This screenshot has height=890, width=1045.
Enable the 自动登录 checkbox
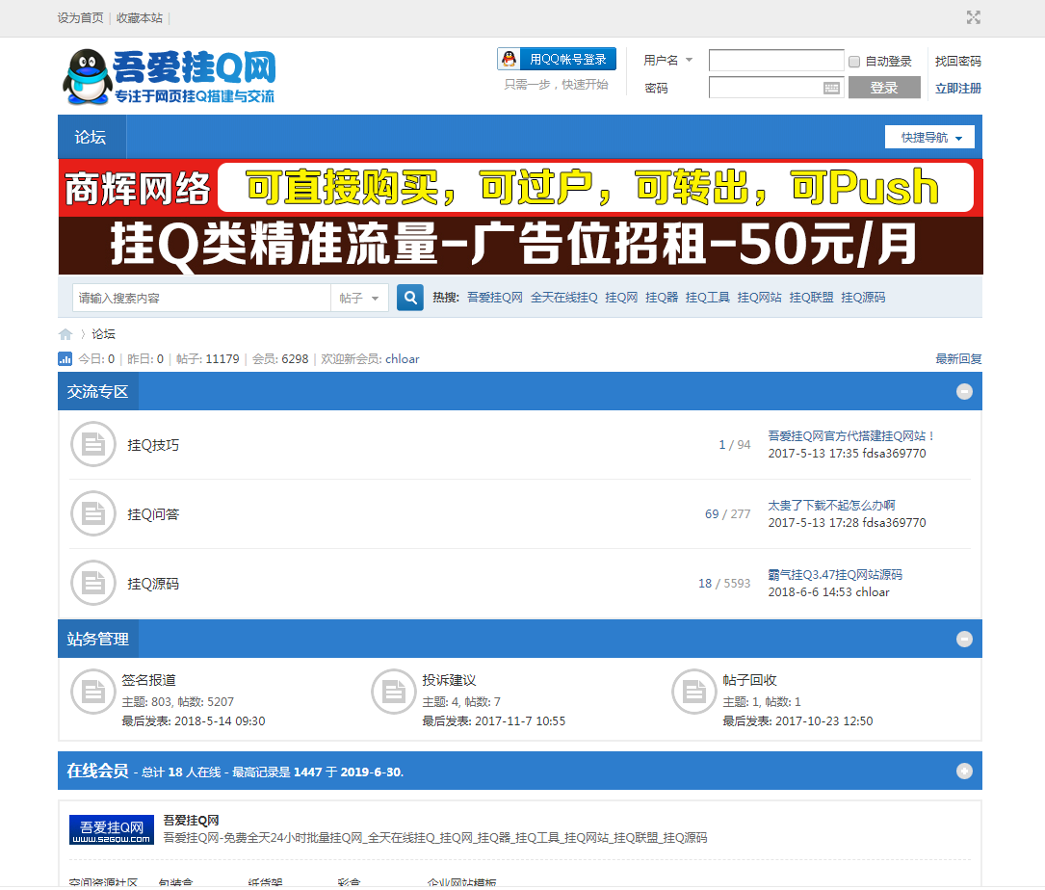[x=854, y=62]
